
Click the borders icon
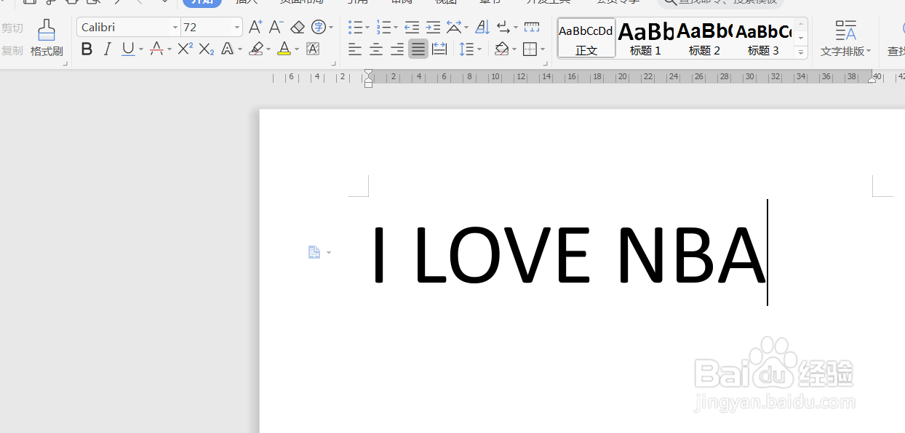point(530,49)
